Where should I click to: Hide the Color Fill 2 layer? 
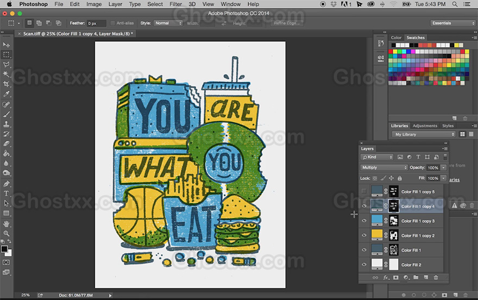point(364,265)
